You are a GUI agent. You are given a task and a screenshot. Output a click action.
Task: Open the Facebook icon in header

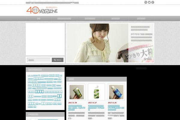pyautogui.click(x=153, y=2)
